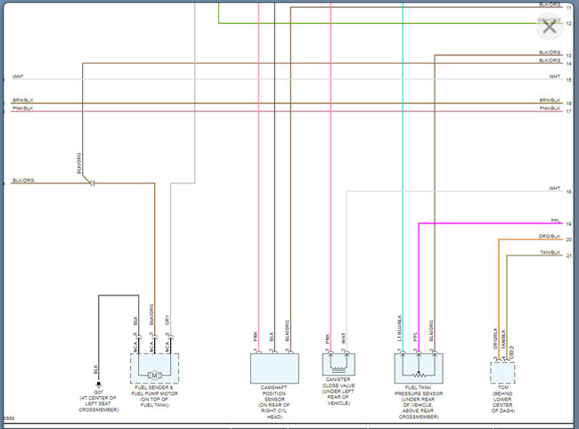Click the G07 ground point symbol
Image resolution: width=579 pixels, height=429 pixels.
pyautogui.click(x=99, y=384)
